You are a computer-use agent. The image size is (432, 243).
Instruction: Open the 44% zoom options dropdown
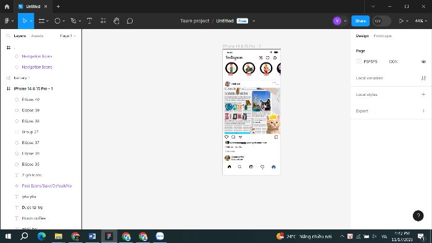click(421, 21)
